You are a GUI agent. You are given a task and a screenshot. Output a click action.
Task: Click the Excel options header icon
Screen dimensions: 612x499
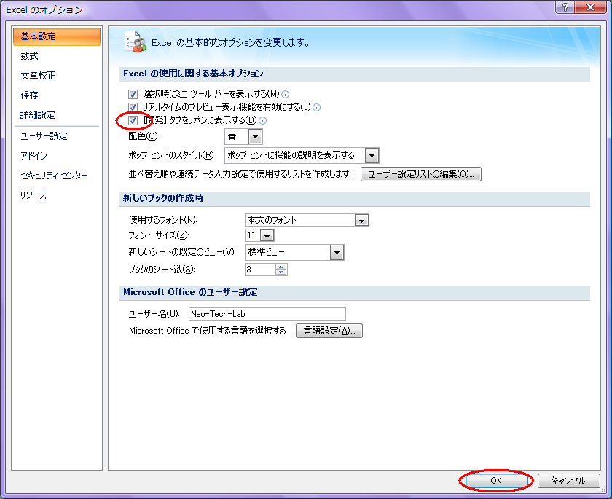[135, 42]
